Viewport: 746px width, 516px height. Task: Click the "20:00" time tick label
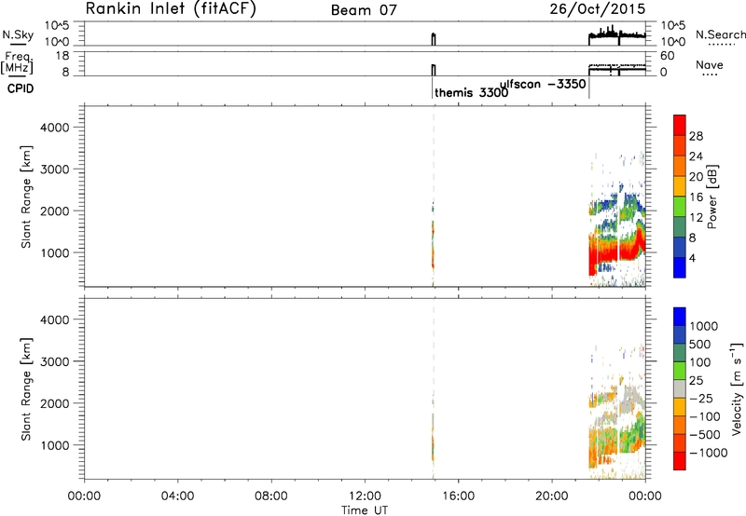point(552,496)
